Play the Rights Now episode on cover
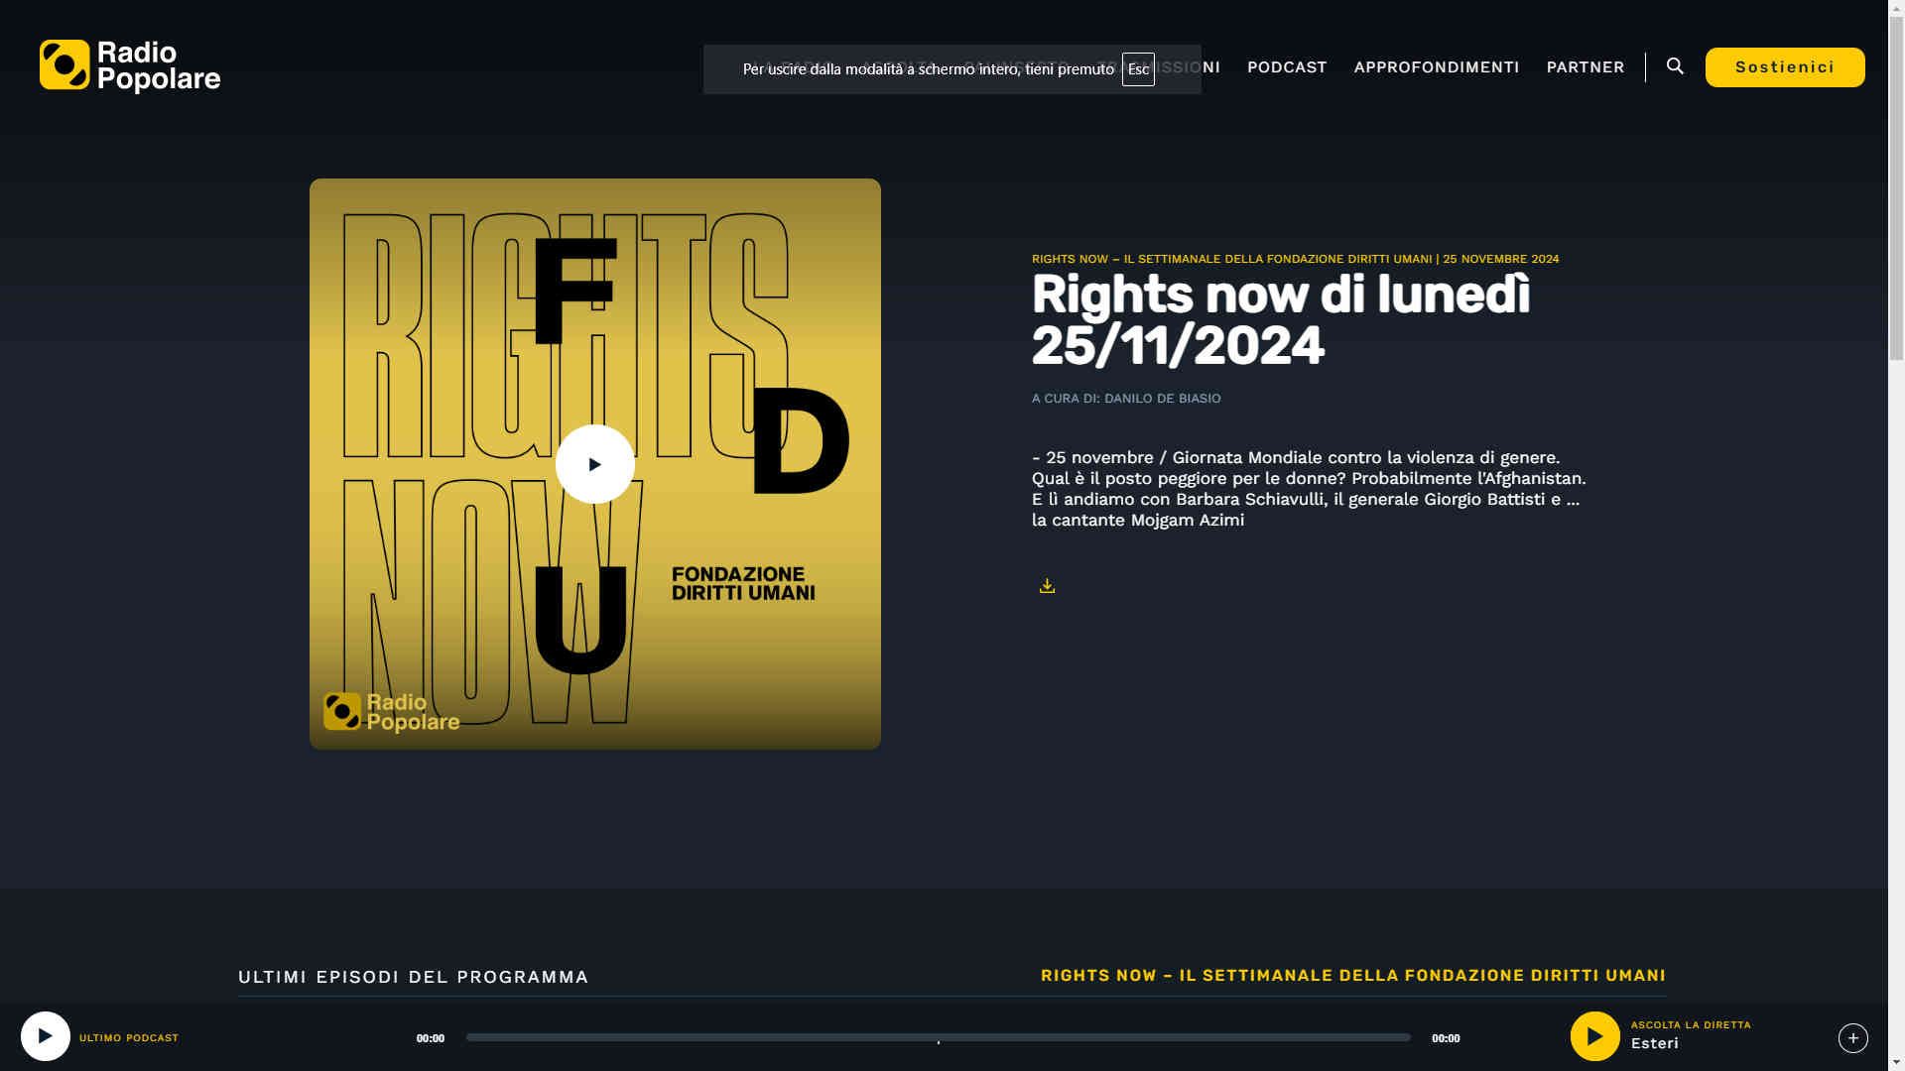 pyautogui.click(x=594, y=464)
